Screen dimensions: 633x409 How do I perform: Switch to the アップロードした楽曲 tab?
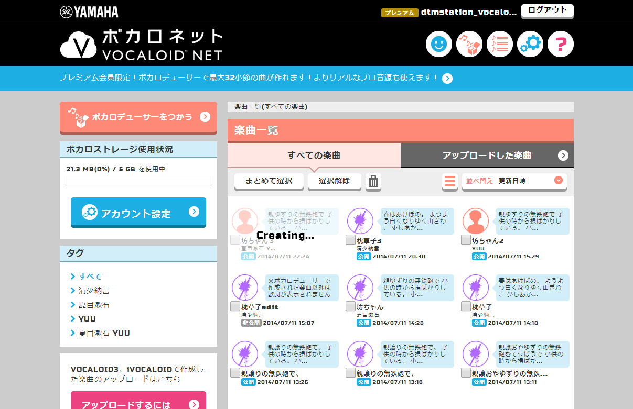[487, 156]
